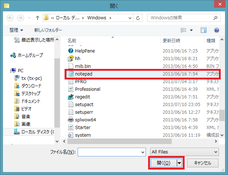Open the view options dropdown arrow

191,30
